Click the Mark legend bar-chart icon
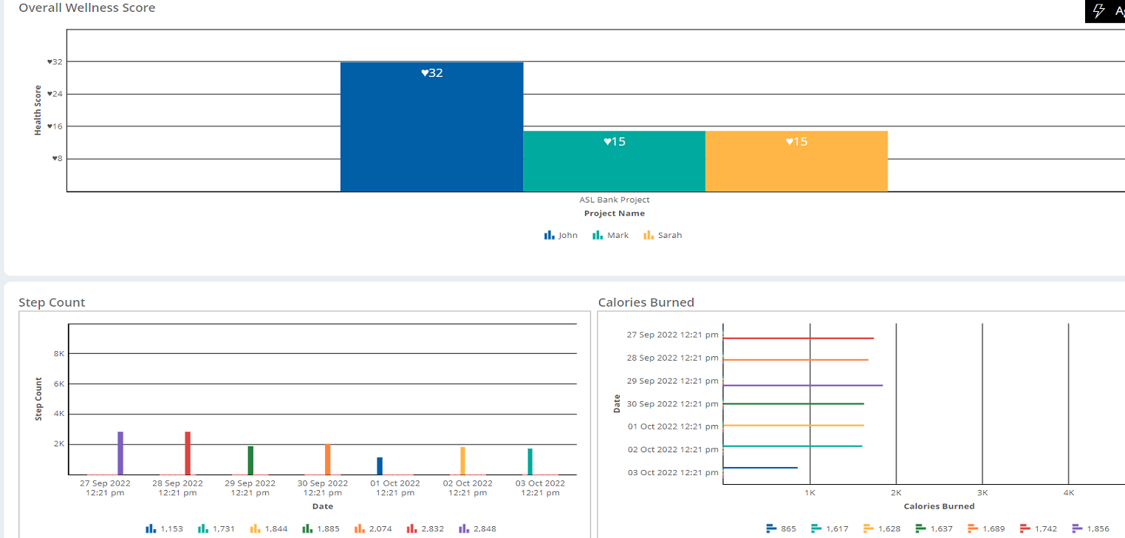The image size is (1125, 538). tap(597, 235)
